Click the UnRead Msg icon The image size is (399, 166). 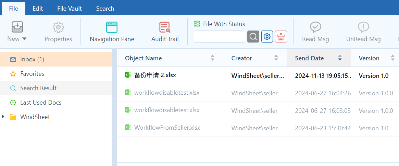coord(363,27)
